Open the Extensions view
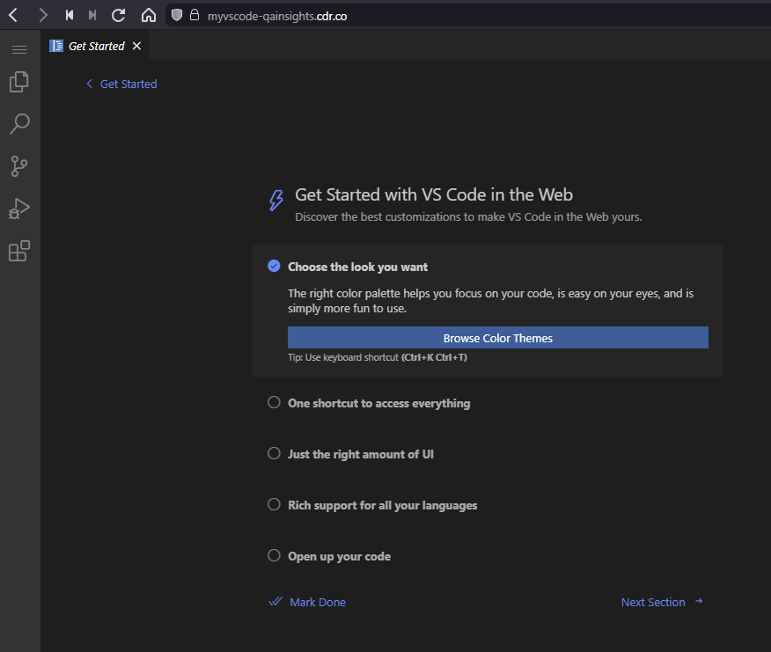 pos(19,251)
